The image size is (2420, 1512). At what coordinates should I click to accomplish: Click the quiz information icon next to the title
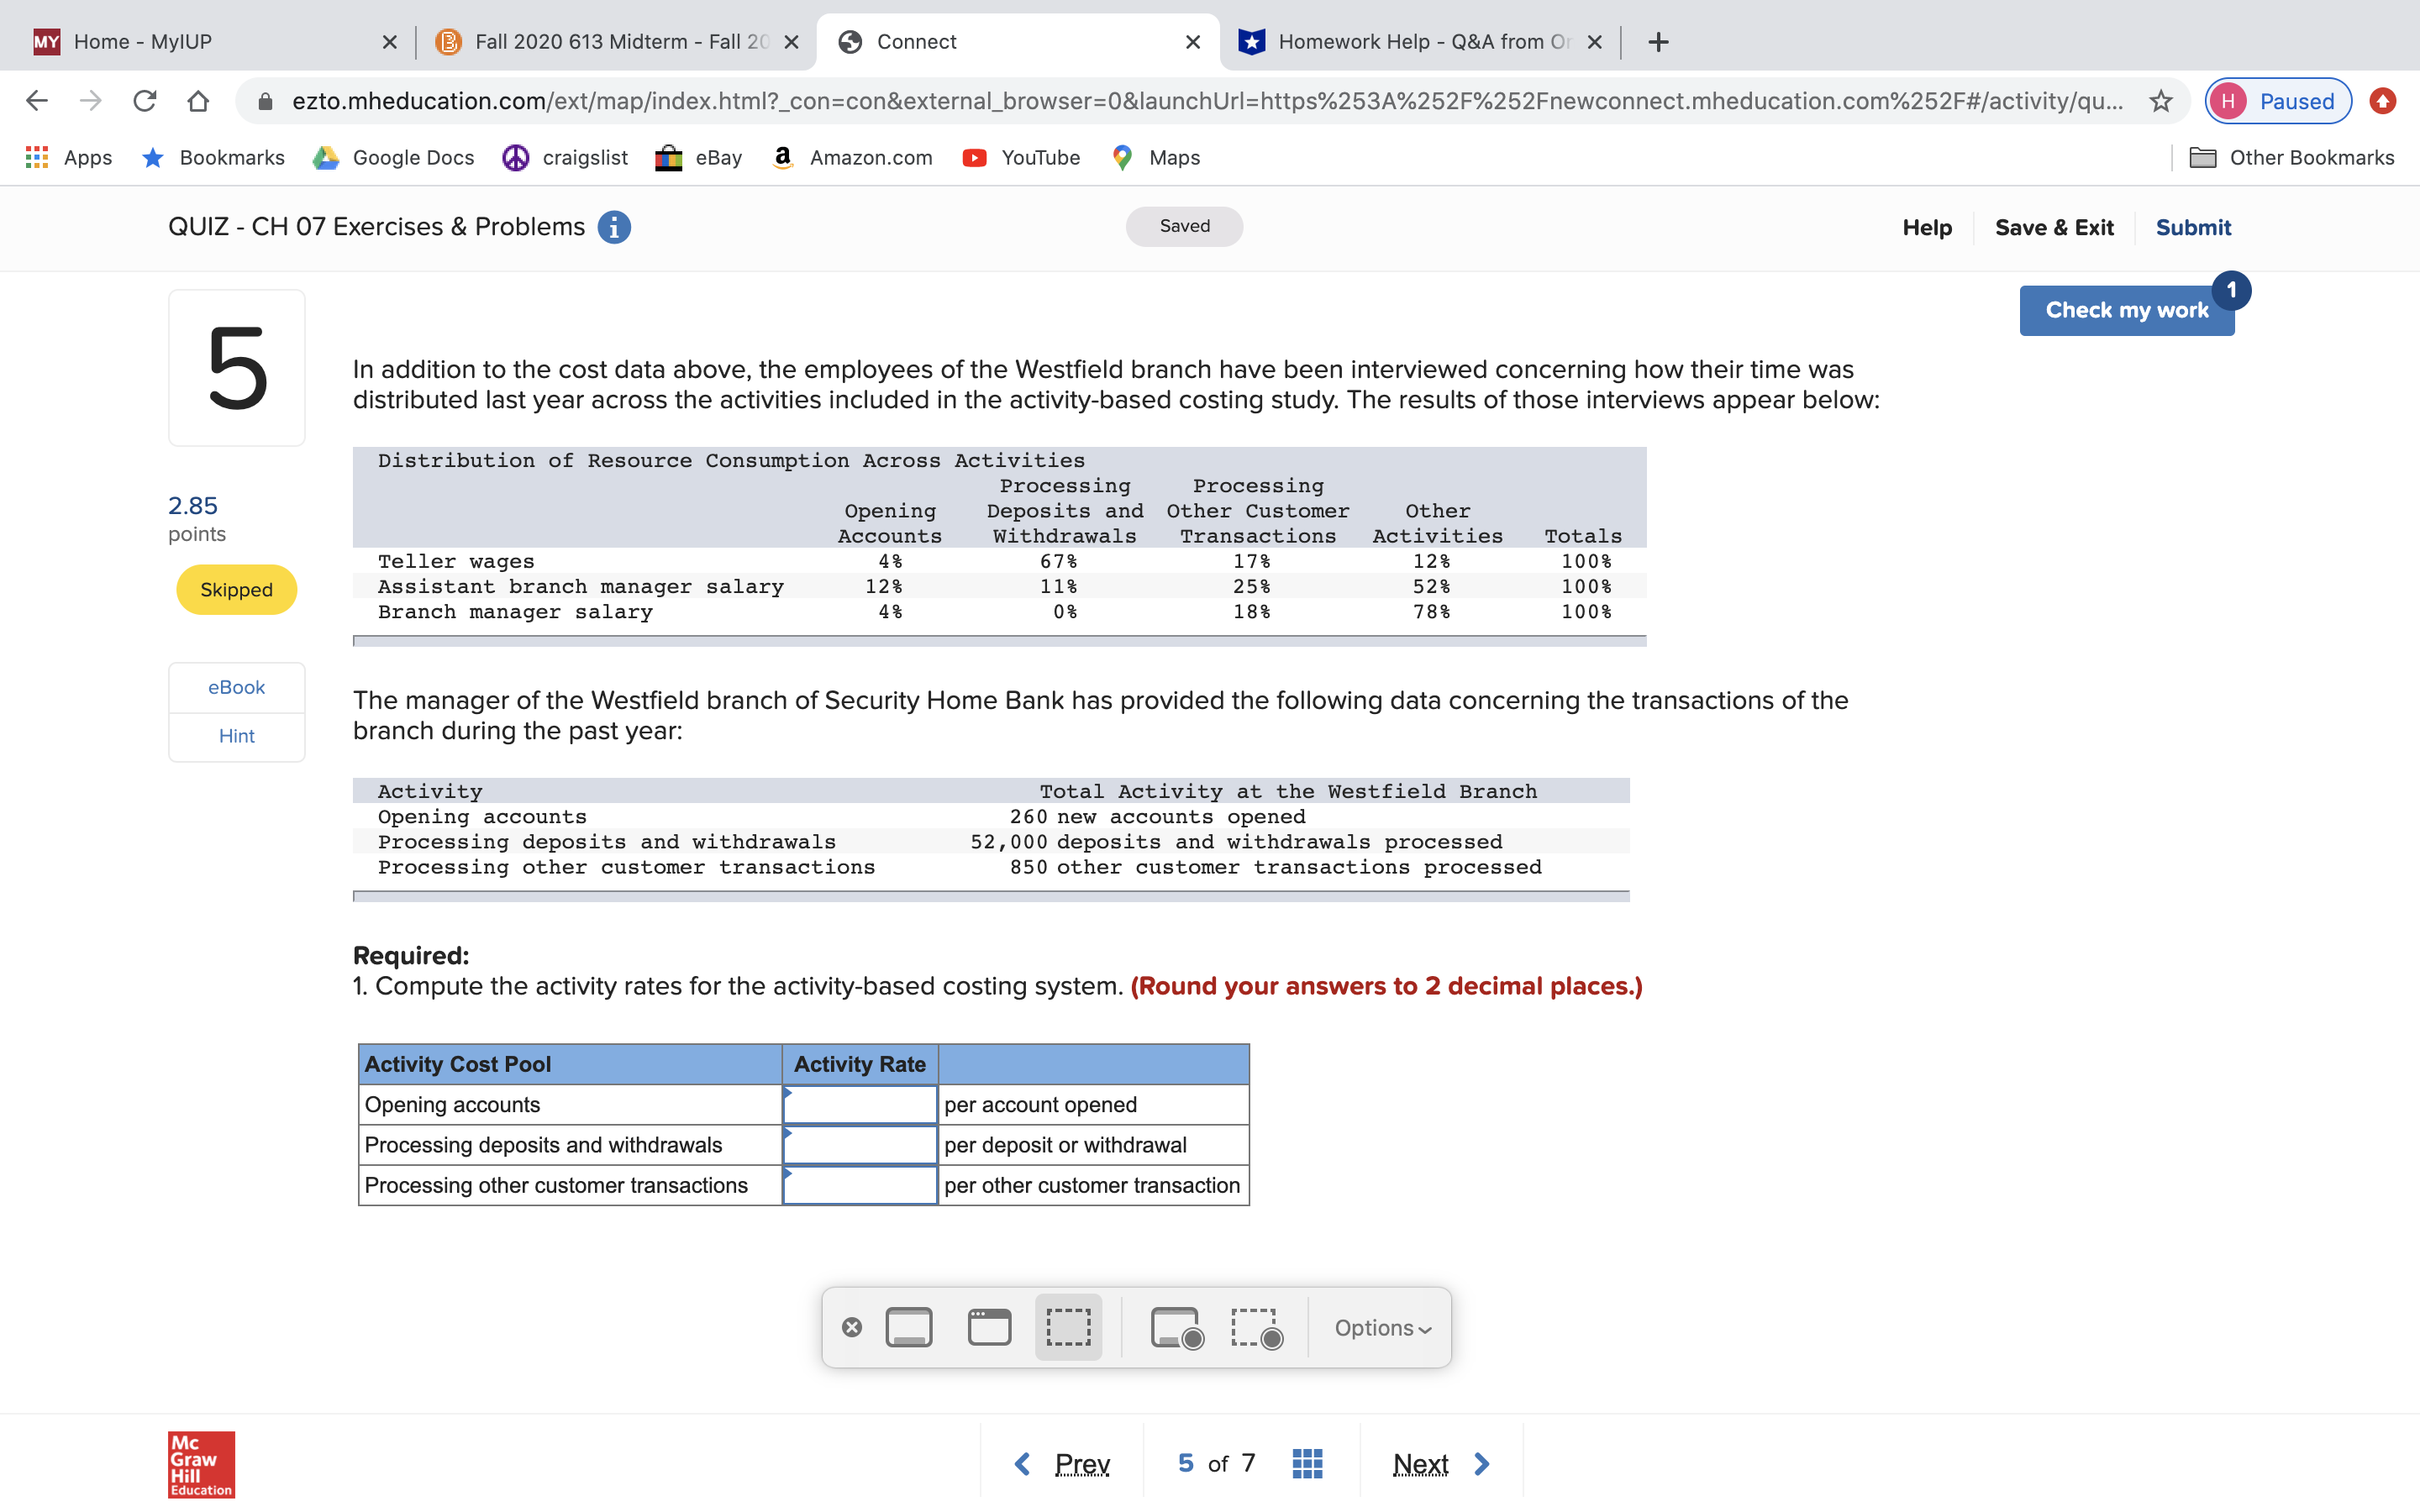[x=614, y=227]
